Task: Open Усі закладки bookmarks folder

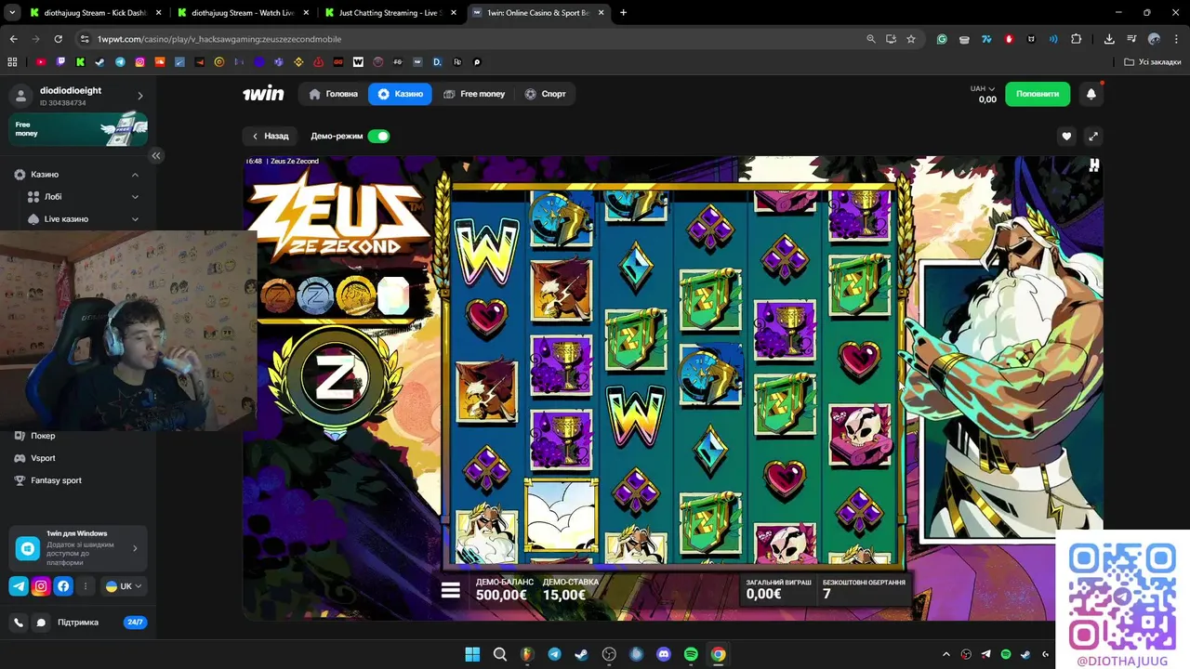Action: point(1153,62)
